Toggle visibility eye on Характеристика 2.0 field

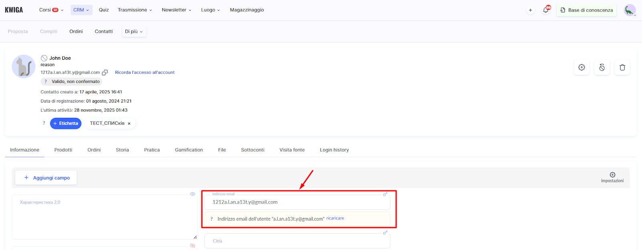point(193,194)
